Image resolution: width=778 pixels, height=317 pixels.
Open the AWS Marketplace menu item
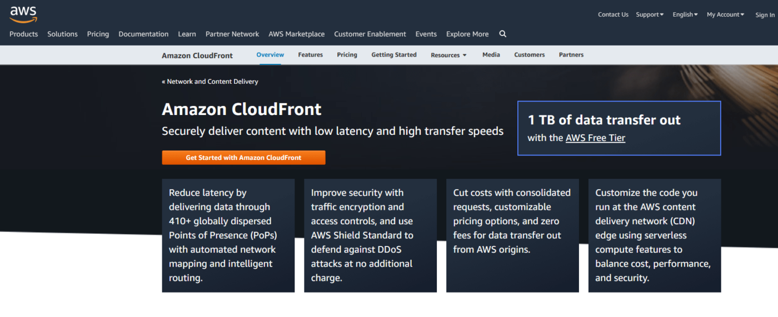tap(296, 34)
